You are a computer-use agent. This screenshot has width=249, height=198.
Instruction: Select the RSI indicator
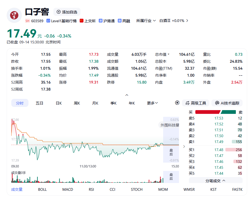pyautogui.click(x=91, y=189)
